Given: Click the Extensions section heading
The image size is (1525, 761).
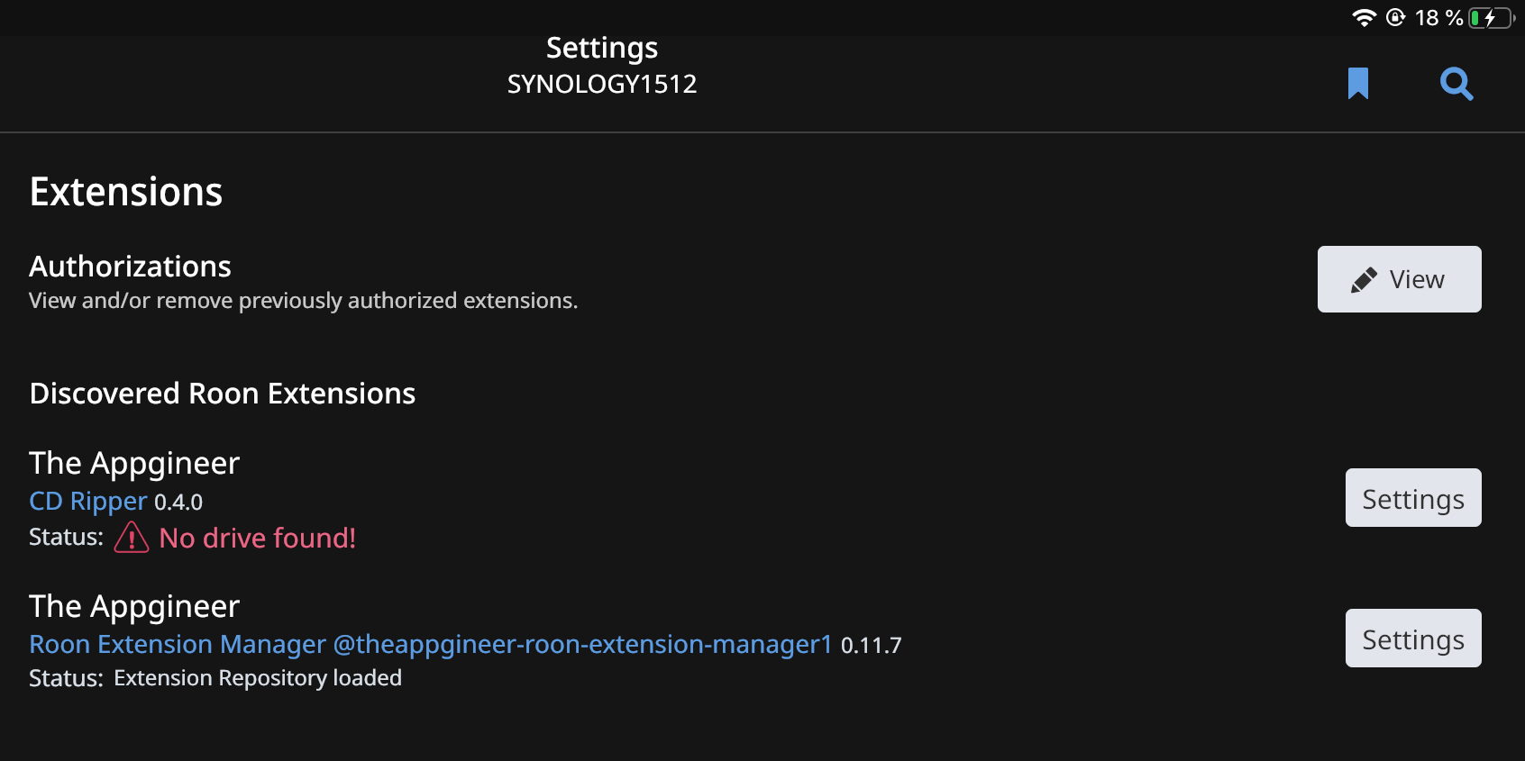Looking at the screenshot, I should click(x=126, y=192).
